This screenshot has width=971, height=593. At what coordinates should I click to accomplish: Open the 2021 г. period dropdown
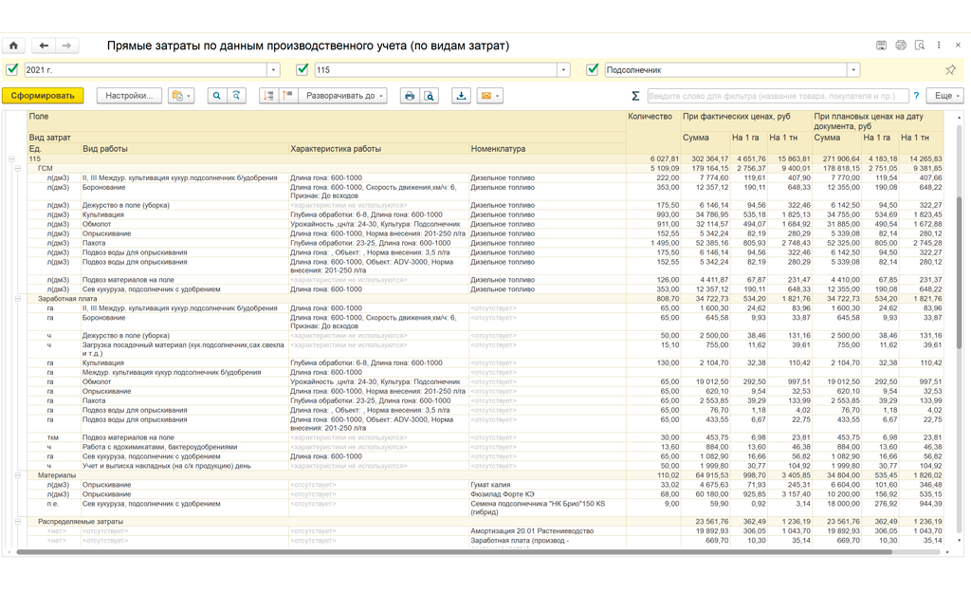(x=273, y=70)
